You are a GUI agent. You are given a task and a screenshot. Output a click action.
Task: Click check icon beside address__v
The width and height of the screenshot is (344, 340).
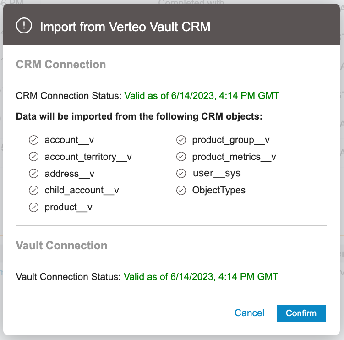(x=33, y=174)
